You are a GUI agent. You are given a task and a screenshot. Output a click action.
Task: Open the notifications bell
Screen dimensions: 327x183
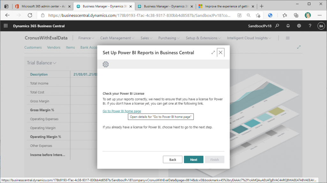(x=288, y=26)
